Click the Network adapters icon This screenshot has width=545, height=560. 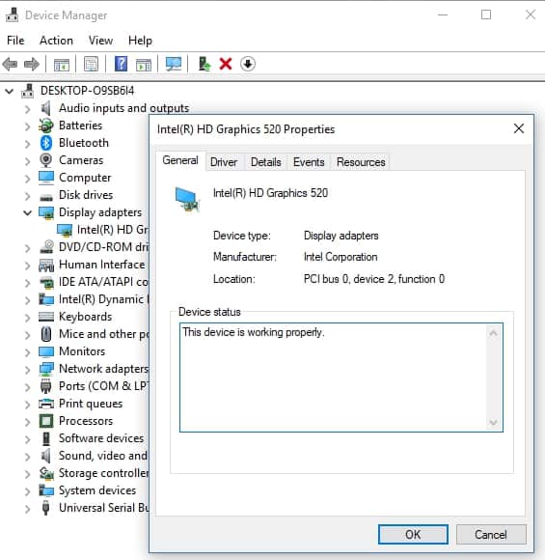tap(46, 369)
